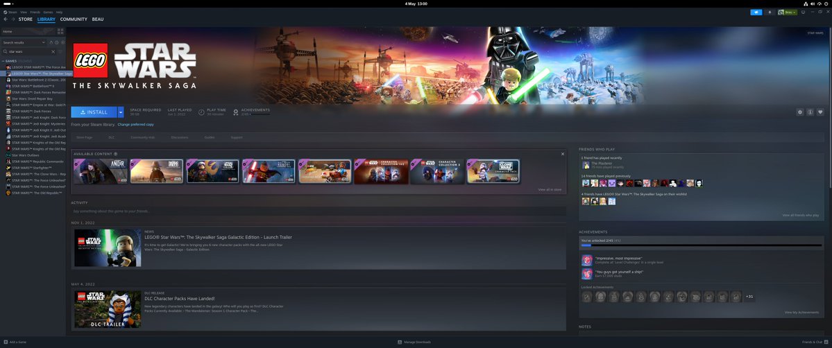Screen dimensions: 832x348
Task: Open the Friends menu
Action: point(35,12)
